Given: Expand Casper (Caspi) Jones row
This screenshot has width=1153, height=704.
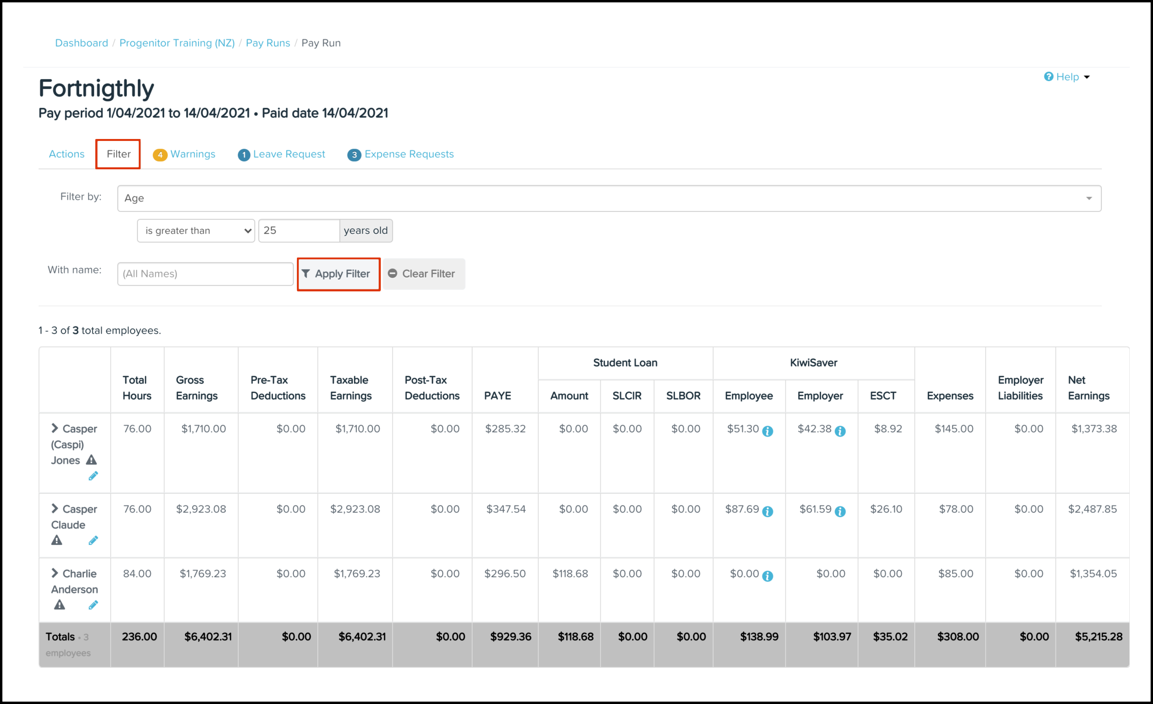Looking at the screenshot, I should (x=55, y=428).
